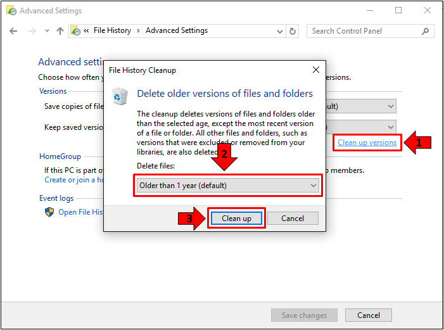Image resolution: width=444 pixels, height=330 pixels.
Task: Open File History event logs link
Action: (x=81, y=212)
